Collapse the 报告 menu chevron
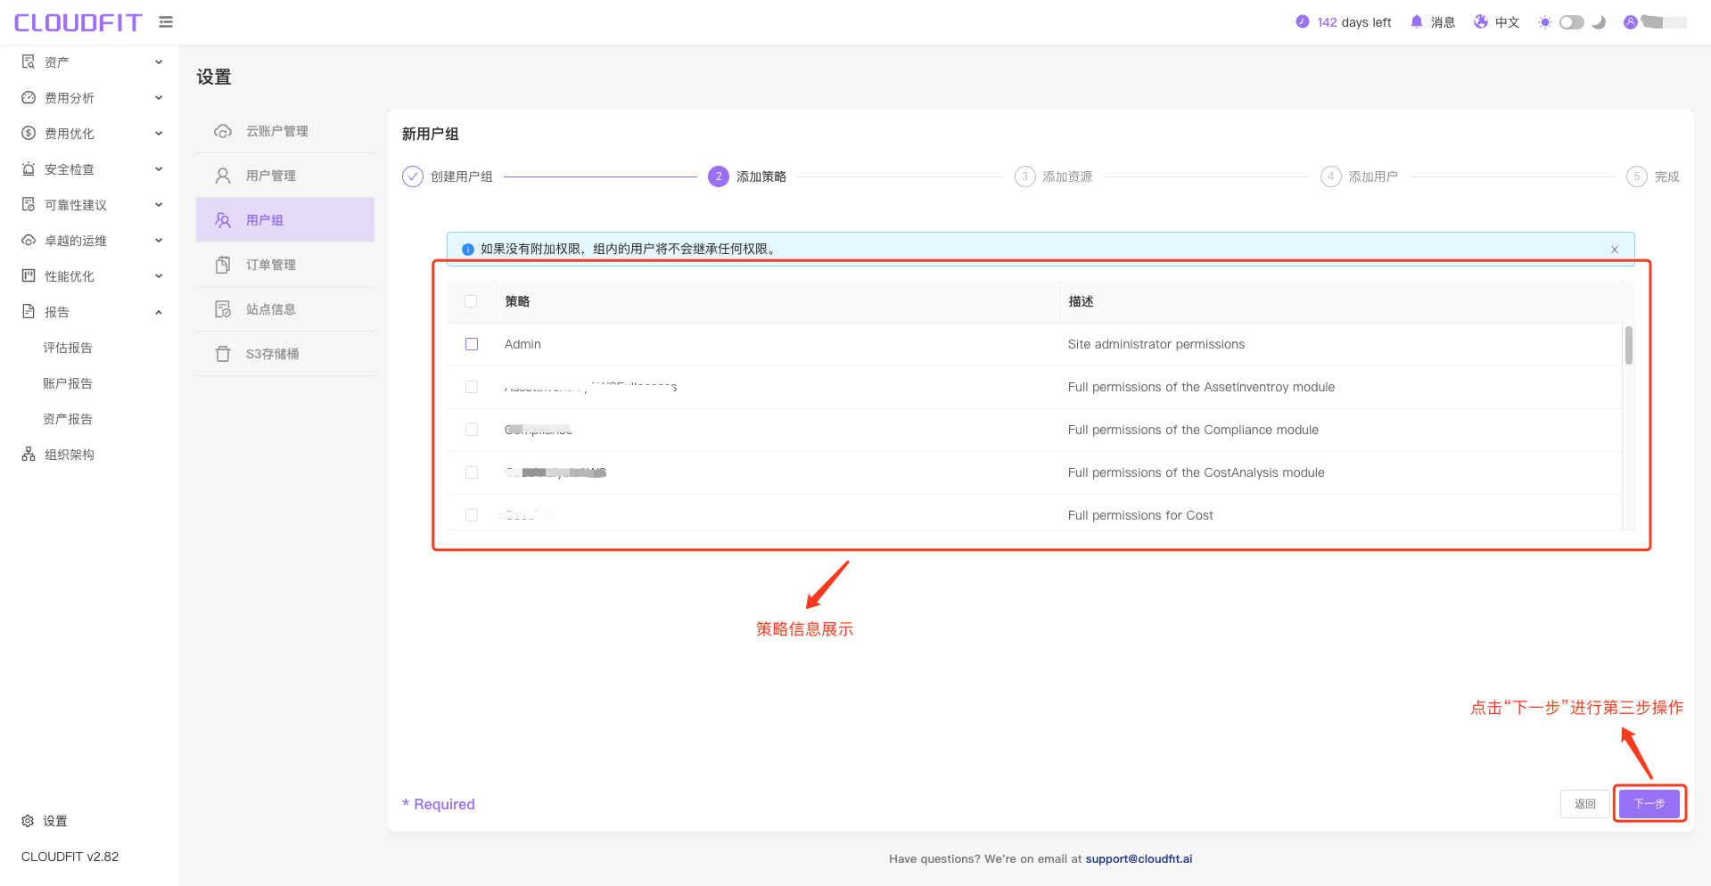 click(x=159, y=311)
